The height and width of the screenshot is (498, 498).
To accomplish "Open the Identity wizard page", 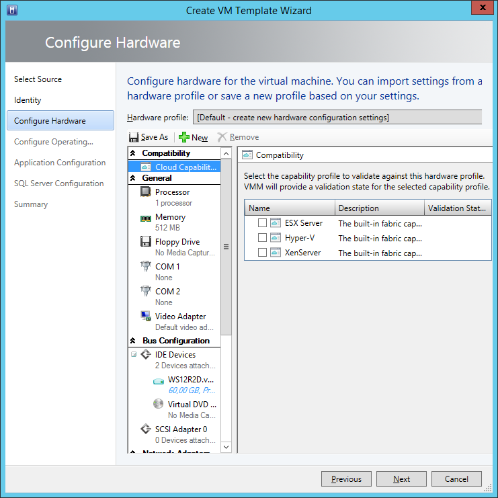I will coord(28,100).
